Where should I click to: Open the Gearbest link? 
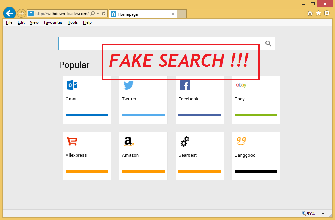click(187, 155)
